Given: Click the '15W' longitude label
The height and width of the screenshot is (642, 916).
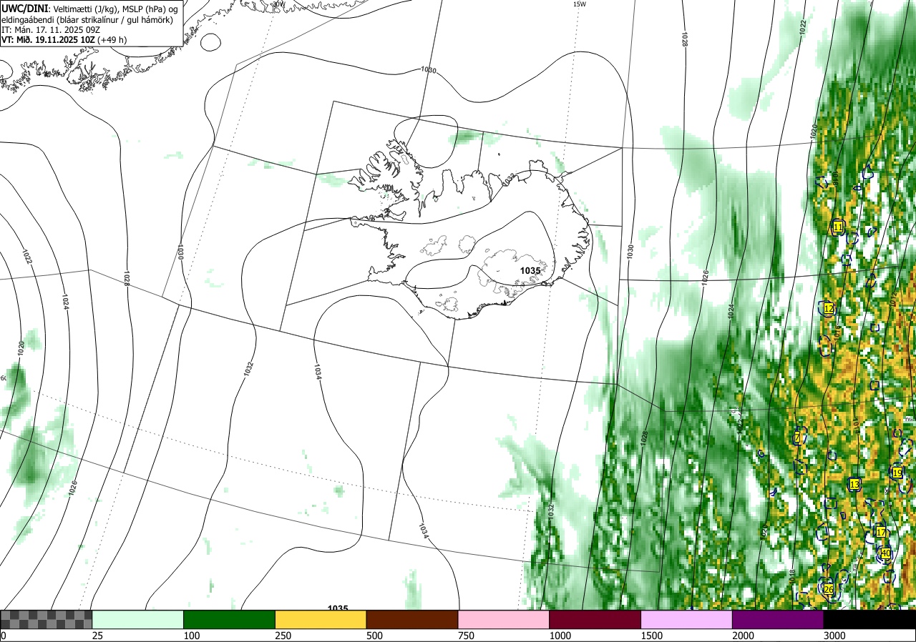Looking at the screenshot, I should pyautogui.click(x=580, y=4).
